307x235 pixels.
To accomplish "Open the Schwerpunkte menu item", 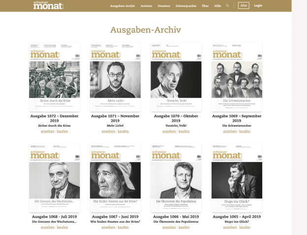I will point(186,6).
